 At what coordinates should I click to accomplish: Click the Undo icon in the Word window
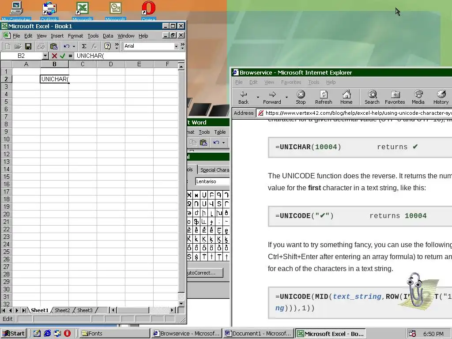216,143
